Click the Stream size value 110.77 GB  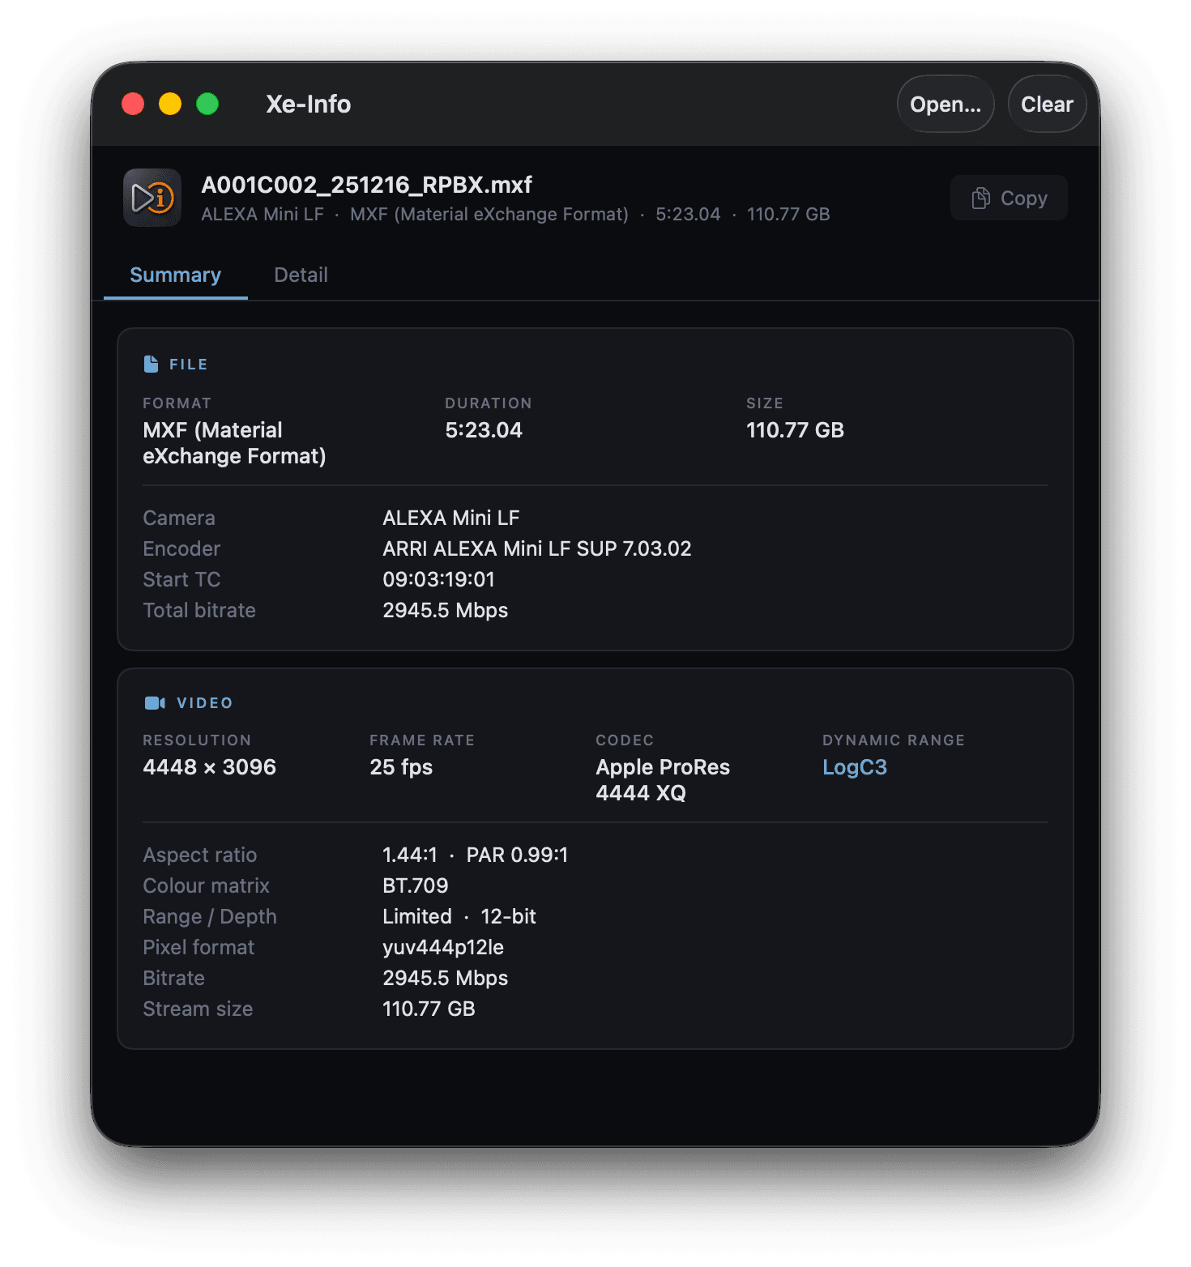[429, 1009]
